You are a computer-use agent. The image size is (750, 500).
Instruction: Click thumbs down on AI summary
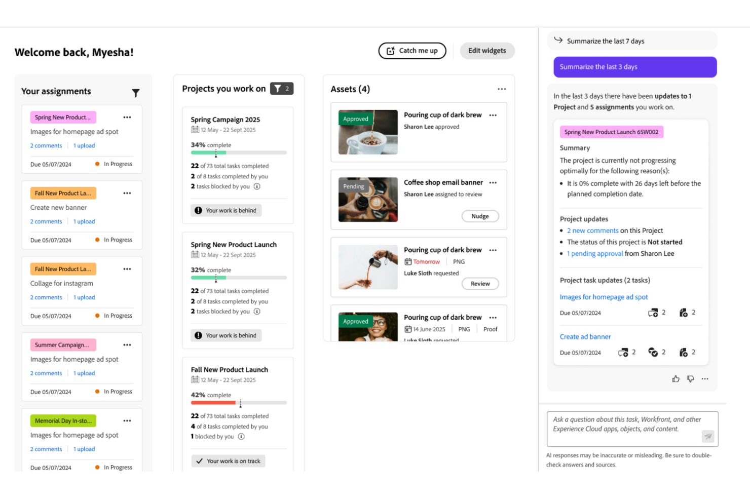tap(690, 379)
